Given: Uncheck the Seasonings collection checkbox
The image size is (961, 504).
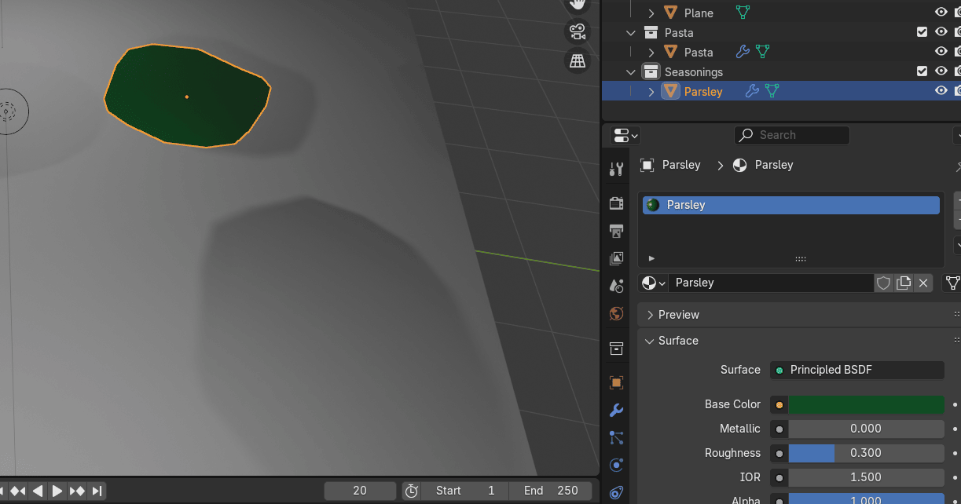Looking at the screenshot, I should (922, 71).
